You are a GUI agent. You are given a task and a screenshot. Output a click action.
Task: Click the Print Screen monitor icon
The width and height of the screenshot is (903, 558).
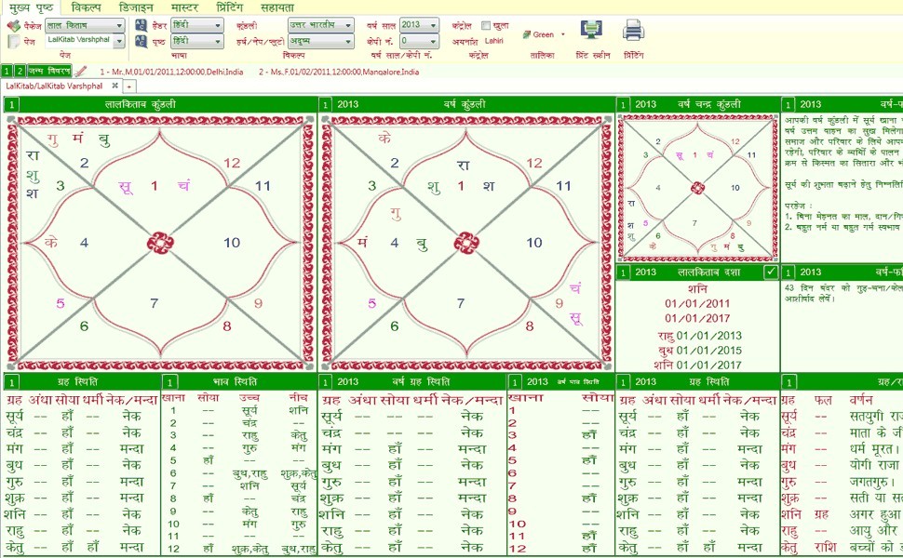point(591,31)
